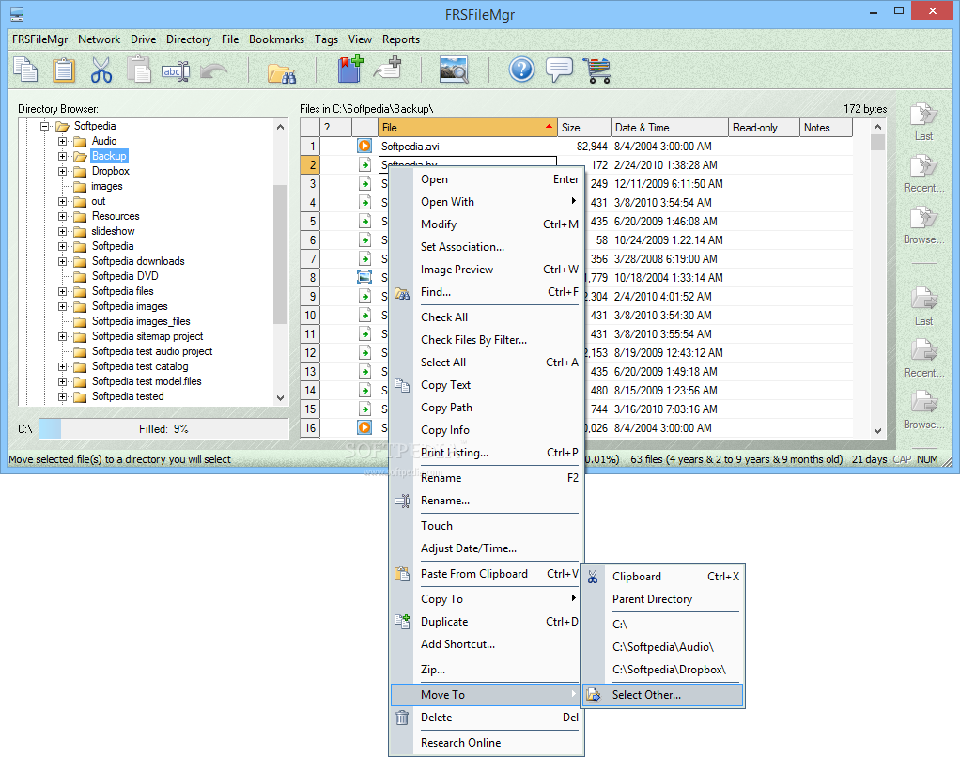Sort by the File column header
The height and width of the screenshot is (757, 960).
click(467, 128)
